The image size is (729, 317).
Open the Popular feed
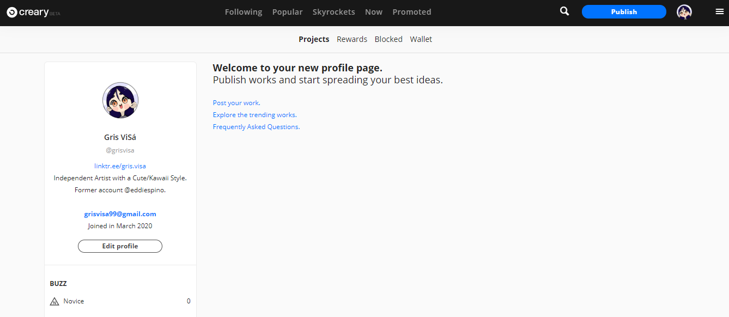click(x=288, y=12)
